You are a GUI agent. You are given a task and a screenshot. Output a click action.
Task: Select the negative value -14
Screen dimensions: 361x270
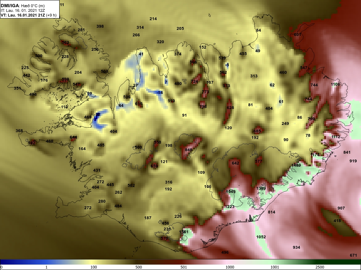[x=159, y=93]
